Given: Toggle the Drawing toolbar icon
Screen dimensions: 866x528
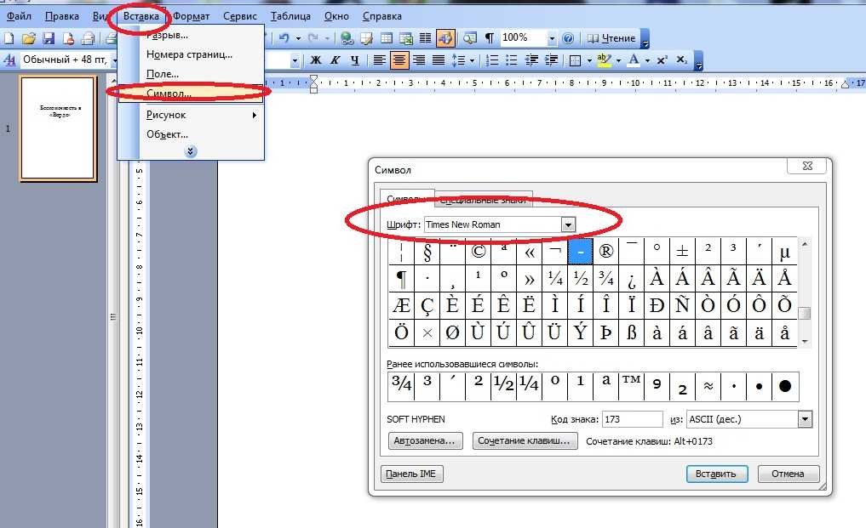Looking at the screenshot, I should coord(445,38).
